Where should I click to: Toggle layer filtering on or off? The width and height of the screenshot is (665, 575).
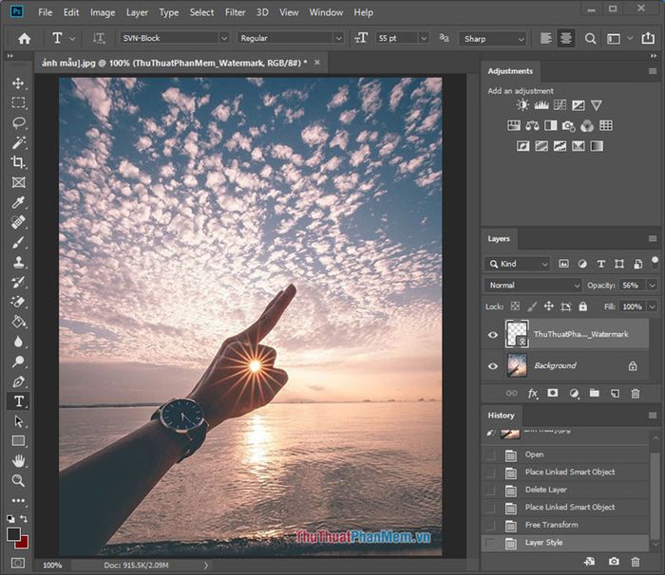click(655, 261)
